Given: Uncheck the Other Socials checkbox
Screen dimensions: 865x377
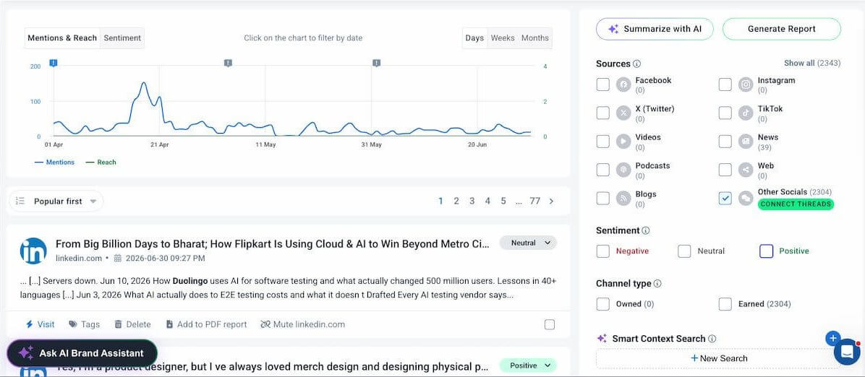Looking at the screenshot, I should coord(725,199).
